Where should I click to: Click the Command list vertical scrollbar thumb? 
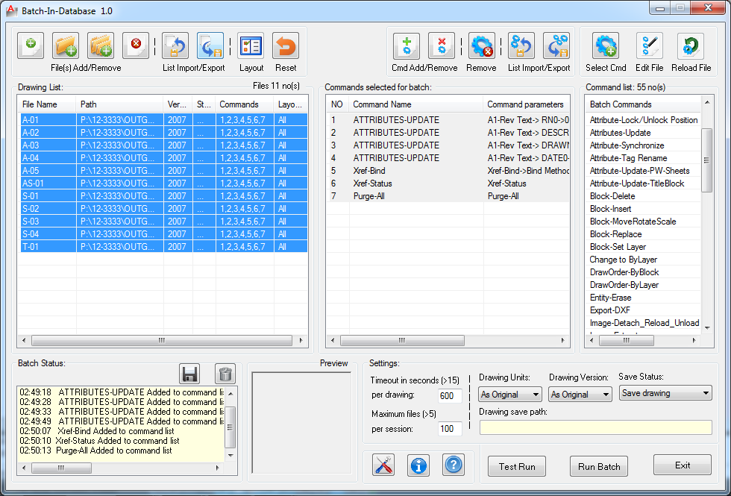pos(707,160)
